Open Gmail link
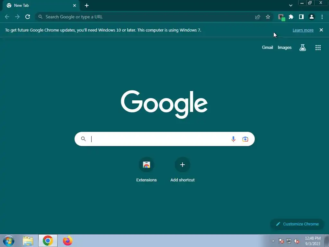 267,48
